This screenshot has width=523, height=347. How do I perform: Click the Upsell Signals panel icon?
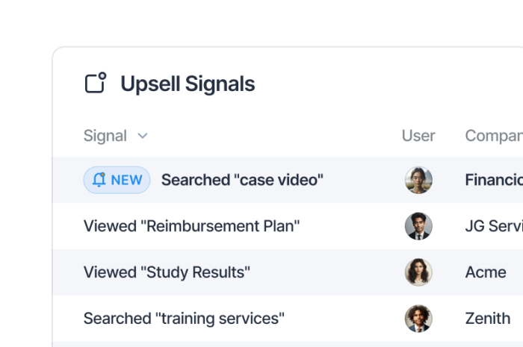[95, 83]
